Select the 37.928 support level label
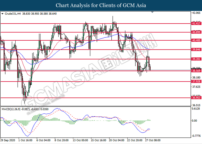This screenshot has width=202, height=144. point(196,82)
